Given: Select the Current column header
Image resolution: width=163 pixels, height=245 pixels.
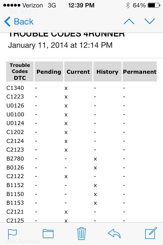Looking at the screenshot, I should click(78, 71).
